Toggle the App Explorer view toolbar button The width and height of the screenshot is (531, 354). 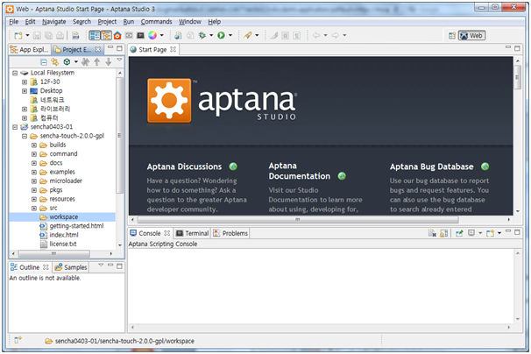(x=95, y=35)
